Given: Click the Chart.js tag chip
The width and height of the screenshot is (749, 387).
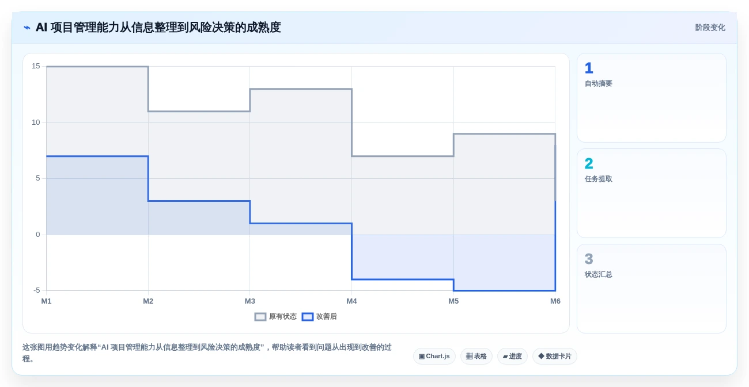Looking at the screenshot, I should tap(434, 357).
